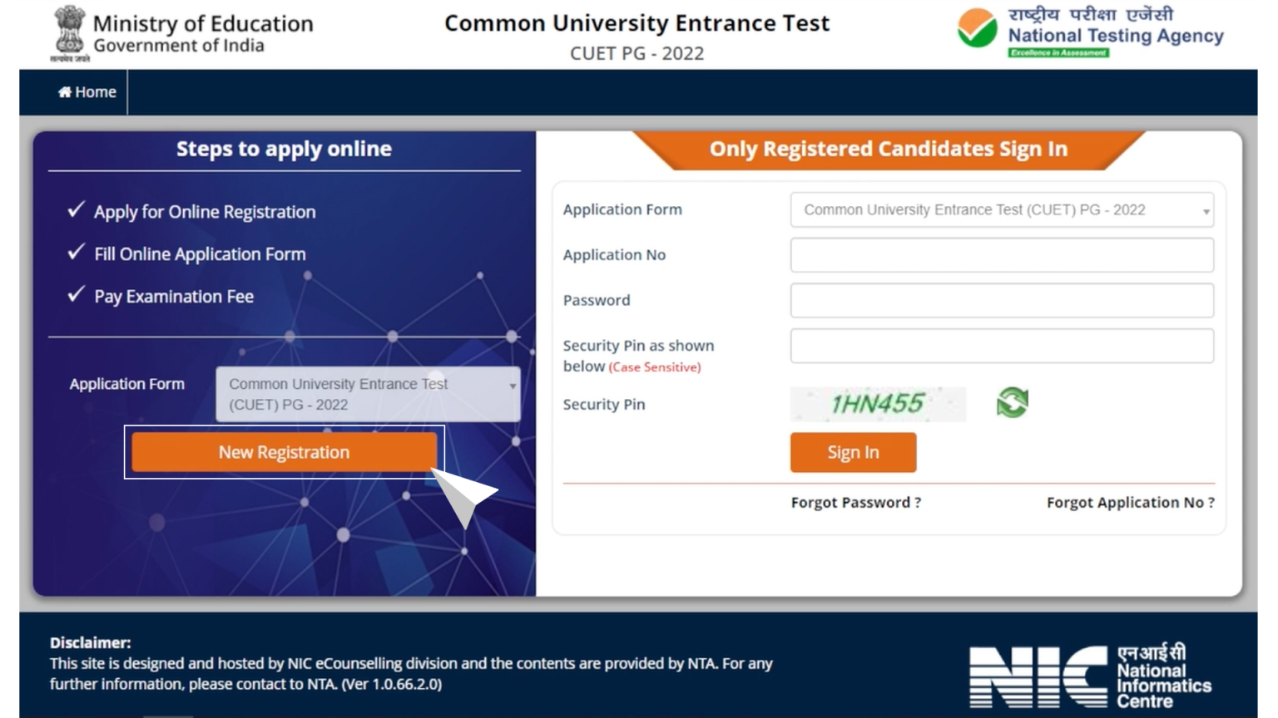Focus the Password input field
This screenshot has width=1278, height=718.
(x=1002, y=300)
